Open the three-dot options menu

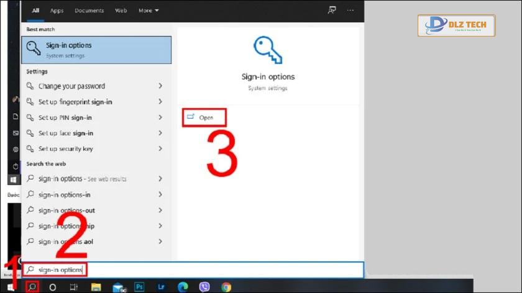[350, 11]
